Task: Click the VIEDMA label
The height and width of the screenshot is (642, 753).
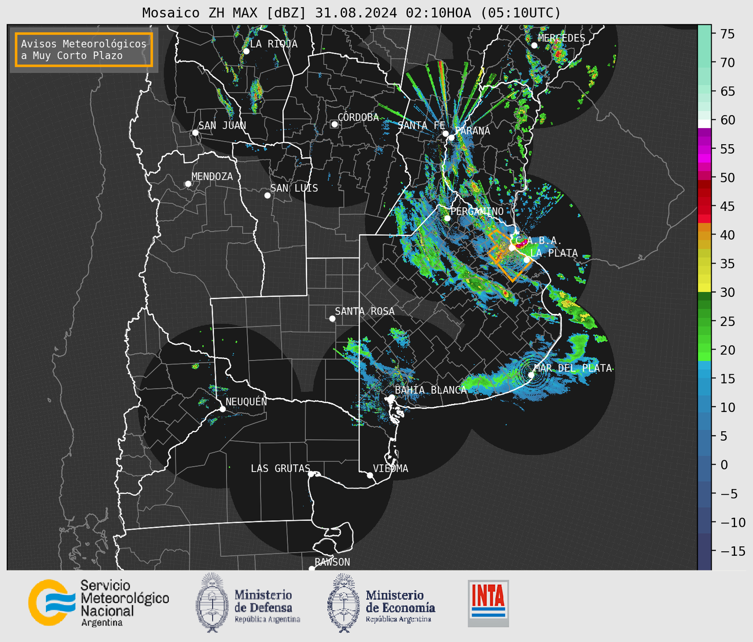Action: (x=391, y=468)
